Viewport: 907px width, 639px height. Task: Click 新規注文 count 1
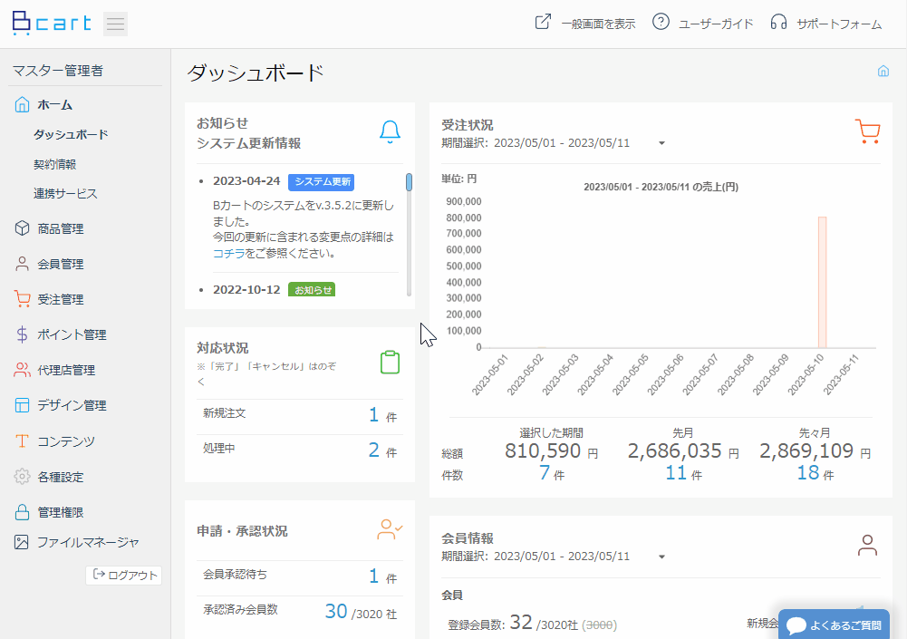click(x=373, y=414)
